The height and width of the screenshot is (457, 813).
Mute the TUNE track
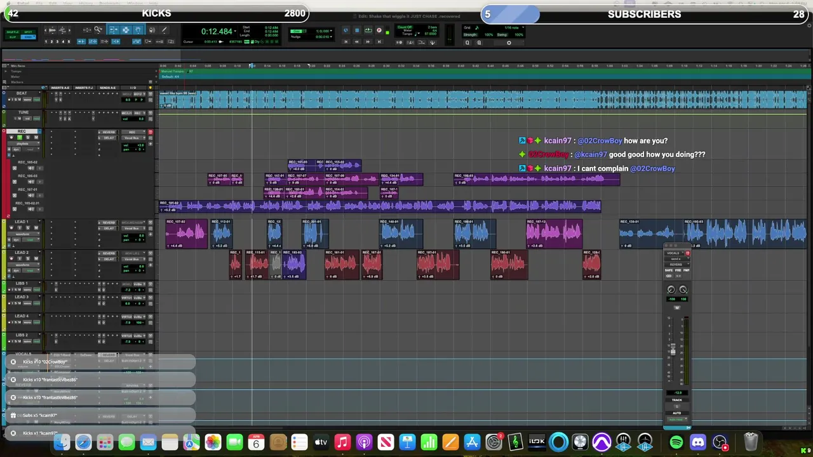click(x=20, y=119)
